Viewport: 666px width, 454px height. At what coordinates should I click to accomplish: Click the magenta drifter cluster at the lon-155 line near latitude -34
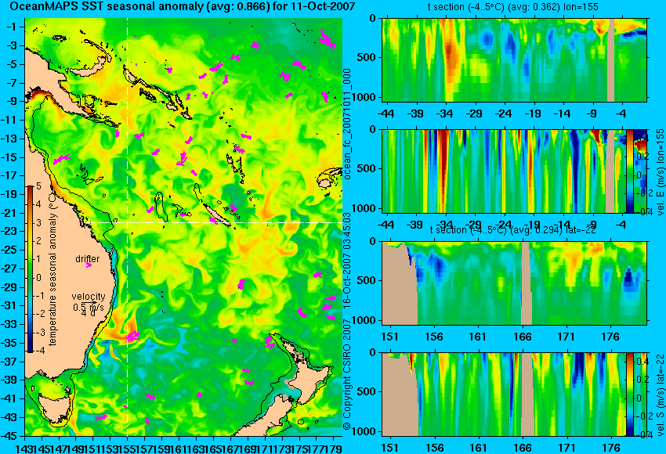(x=133, y=337)
